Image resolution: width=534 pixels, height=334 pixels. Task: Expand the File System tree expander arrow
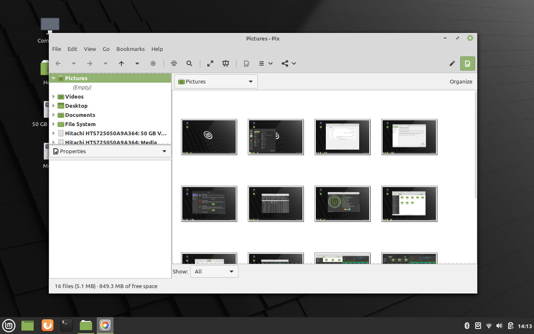53,124
